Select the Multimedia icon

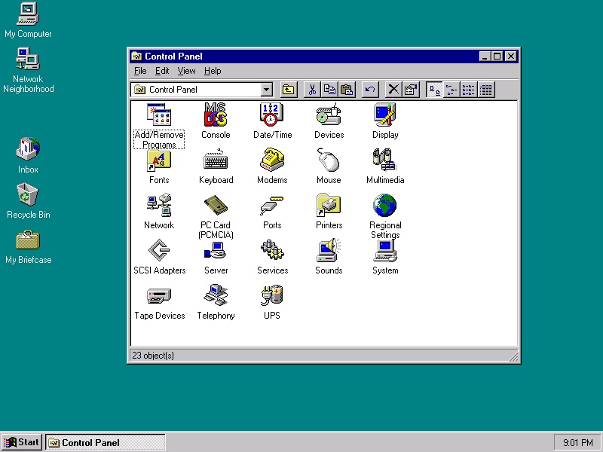tap(385, 160)
